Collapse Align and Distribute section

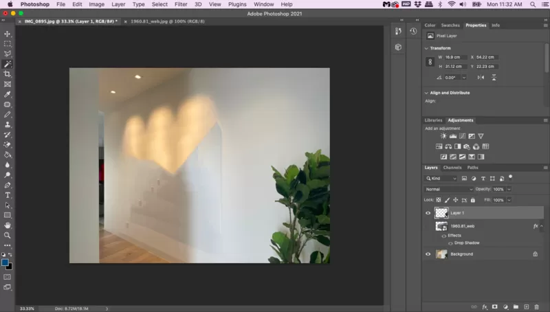click(x=426, y=93)
